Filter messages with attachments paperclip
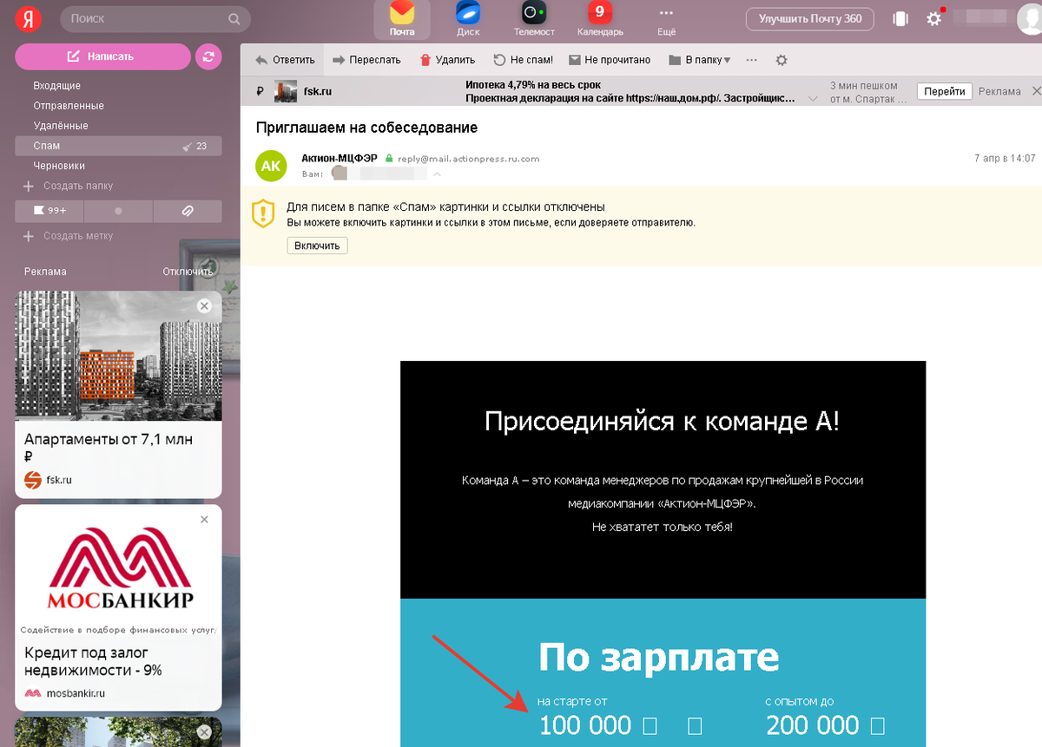 click(x=188, y=211)
